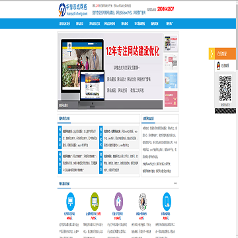Open the title link under the purple house icon
This screenshot has height=238, width=238.
118,214
